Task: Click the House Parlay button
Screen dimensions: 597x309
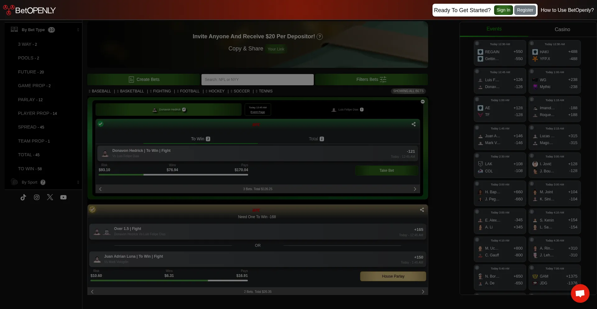Action: tap(393, 276)
